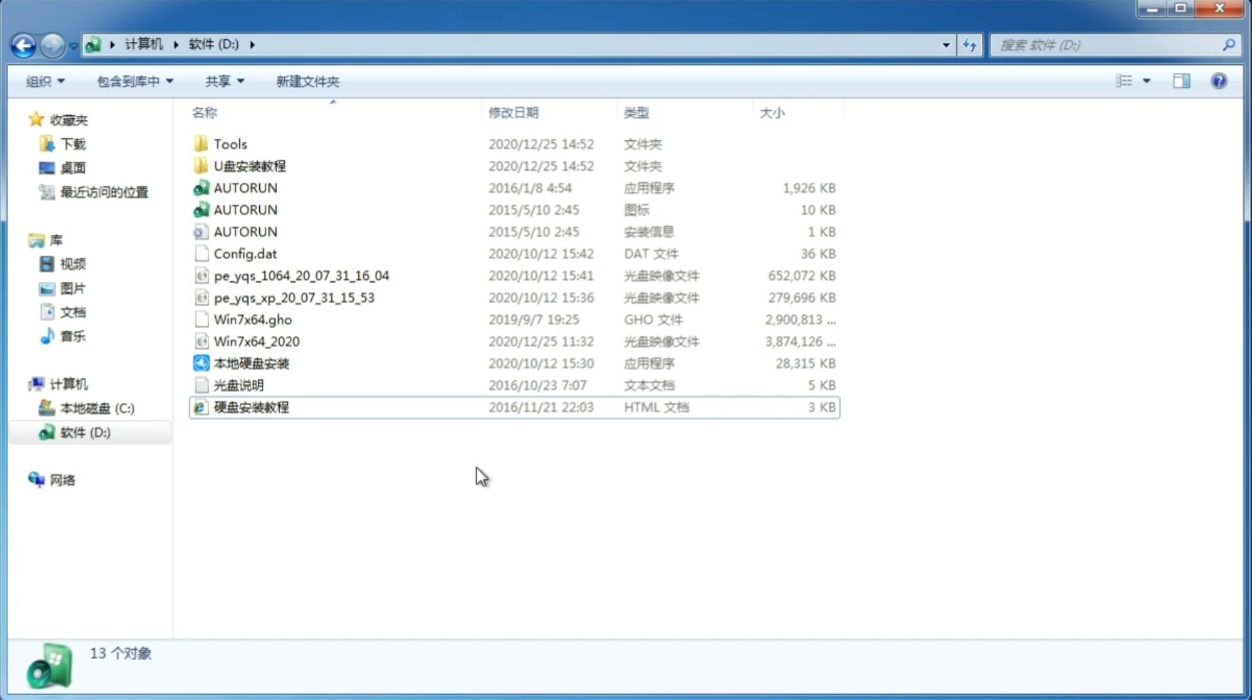Open 硬盘安装教程 HTML document

(251, 407)
